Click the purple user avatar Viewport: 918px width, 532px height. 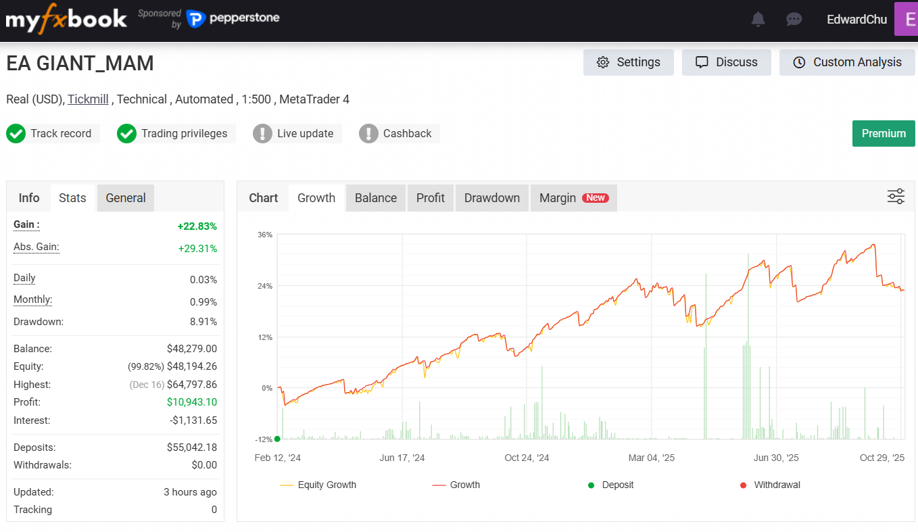906,19
